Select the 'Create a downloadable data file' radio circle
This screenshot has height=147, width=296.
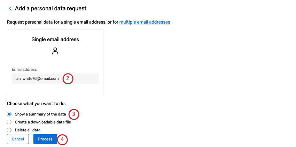point(9,122)
